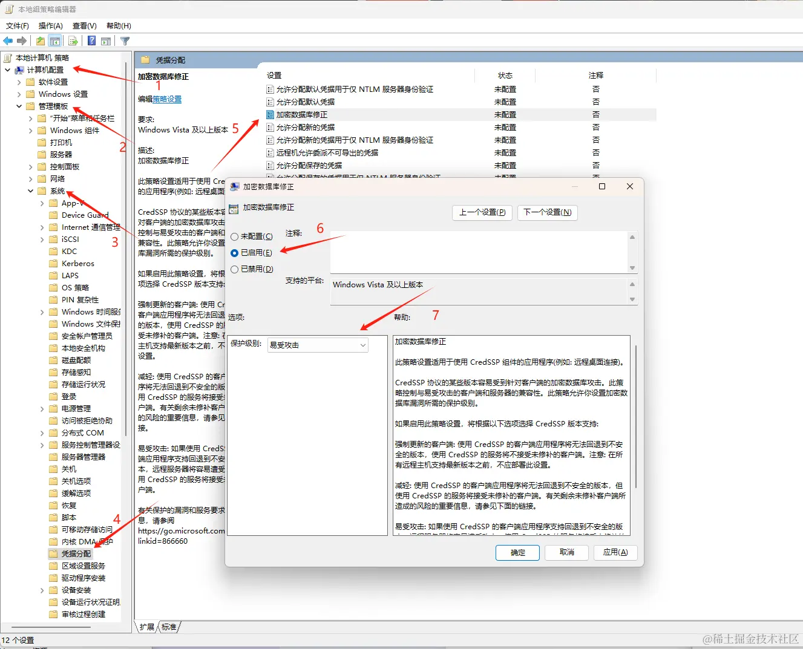Click the blue Back arrow in toolbar
Image resolution: width=803 pixels, height=649 pixels.
click(8, 41)
